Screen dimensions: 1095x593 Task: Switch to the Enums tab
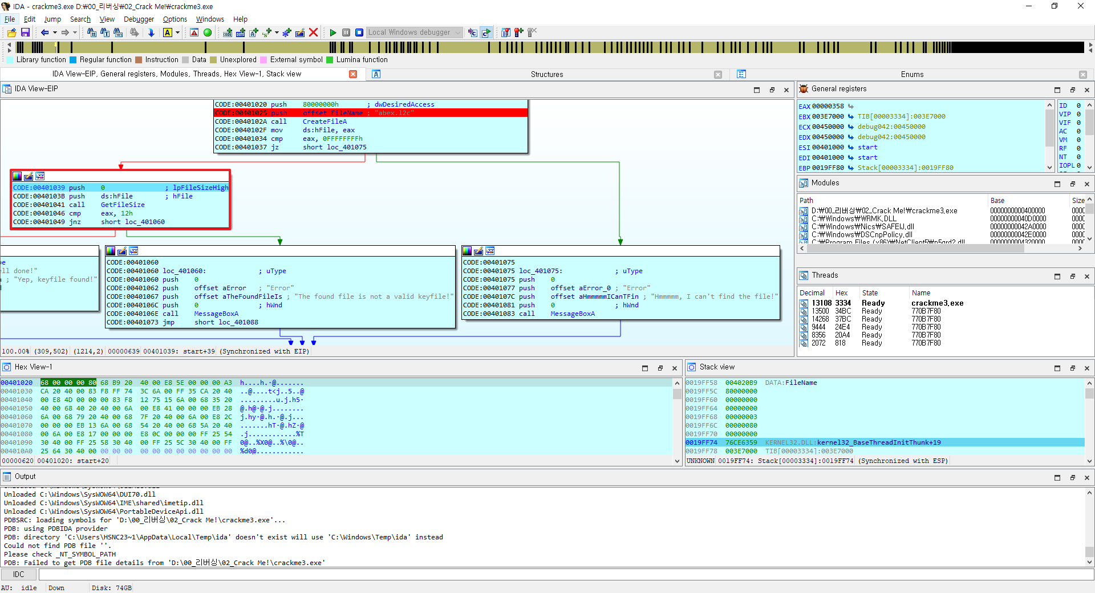click(911, 74)
